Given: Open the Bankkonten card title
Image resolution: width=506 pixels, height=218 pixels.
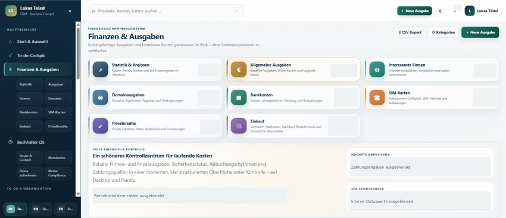Looking at the screenshot, I should [x=261, y=95].
